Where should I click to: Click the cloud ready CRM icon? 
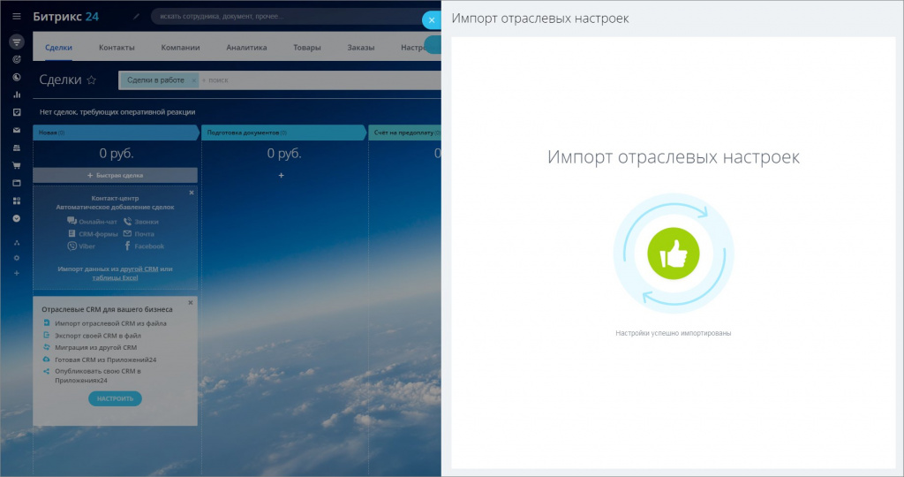point(47,360)
